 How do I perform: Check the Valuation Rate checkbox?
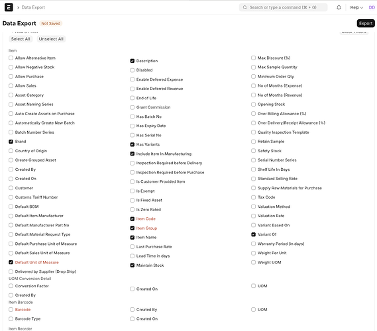coord(253,216)
